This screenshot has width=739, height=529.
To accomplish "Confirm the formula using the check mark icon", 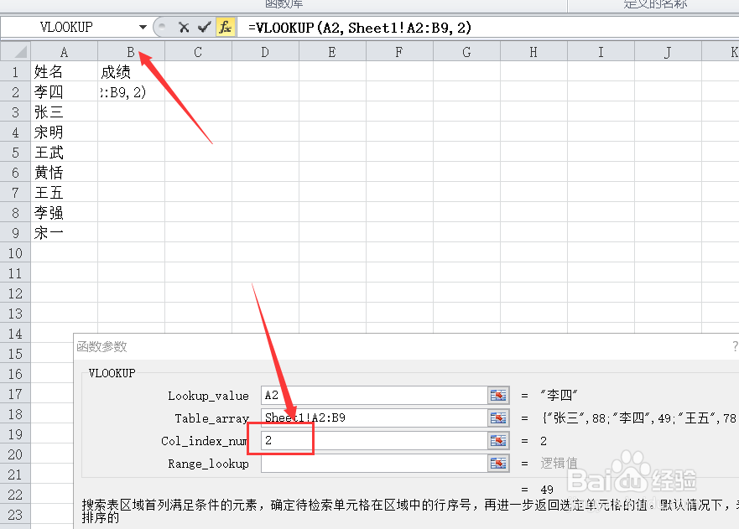I will 204,27.
